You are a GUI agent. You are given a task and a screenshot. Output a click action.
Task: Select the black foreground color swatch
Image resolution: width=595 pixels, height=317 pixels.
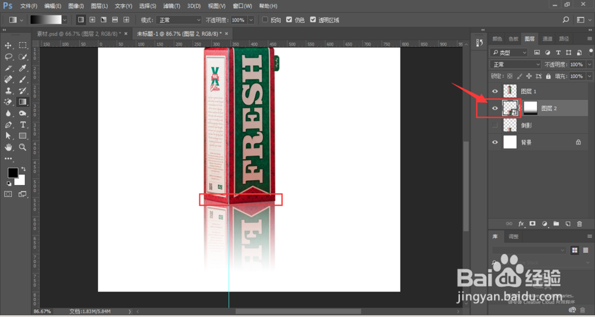(13, 173)
